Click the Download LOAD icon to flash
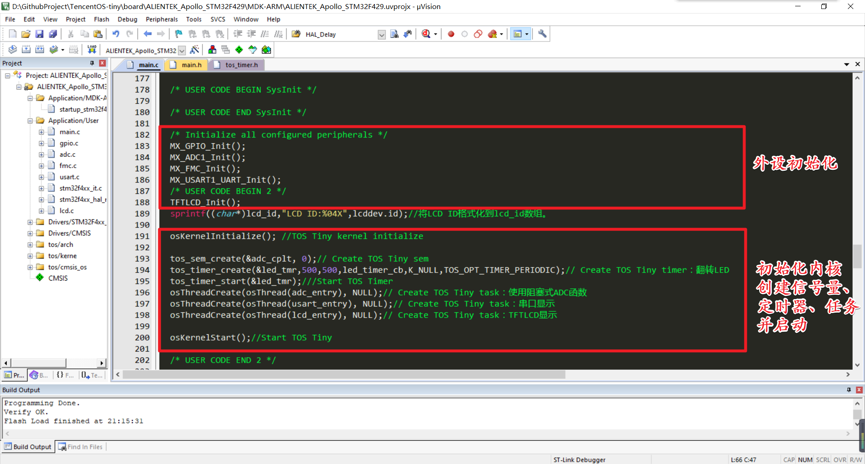 [92, 50]
